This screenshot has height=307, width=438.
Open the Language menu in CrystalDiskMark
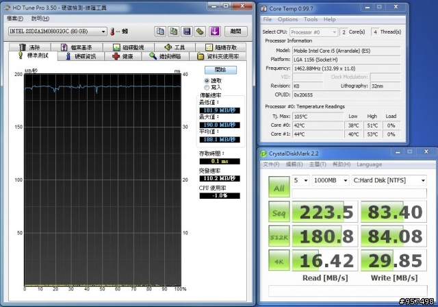370,164
